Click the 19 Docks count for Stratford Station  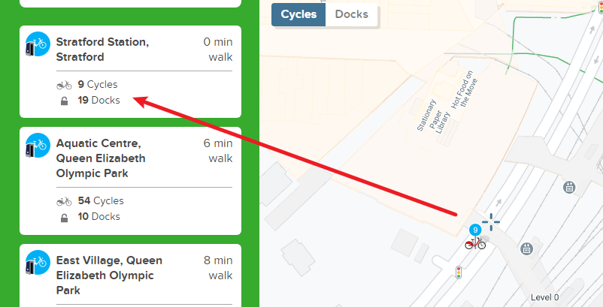98,100
